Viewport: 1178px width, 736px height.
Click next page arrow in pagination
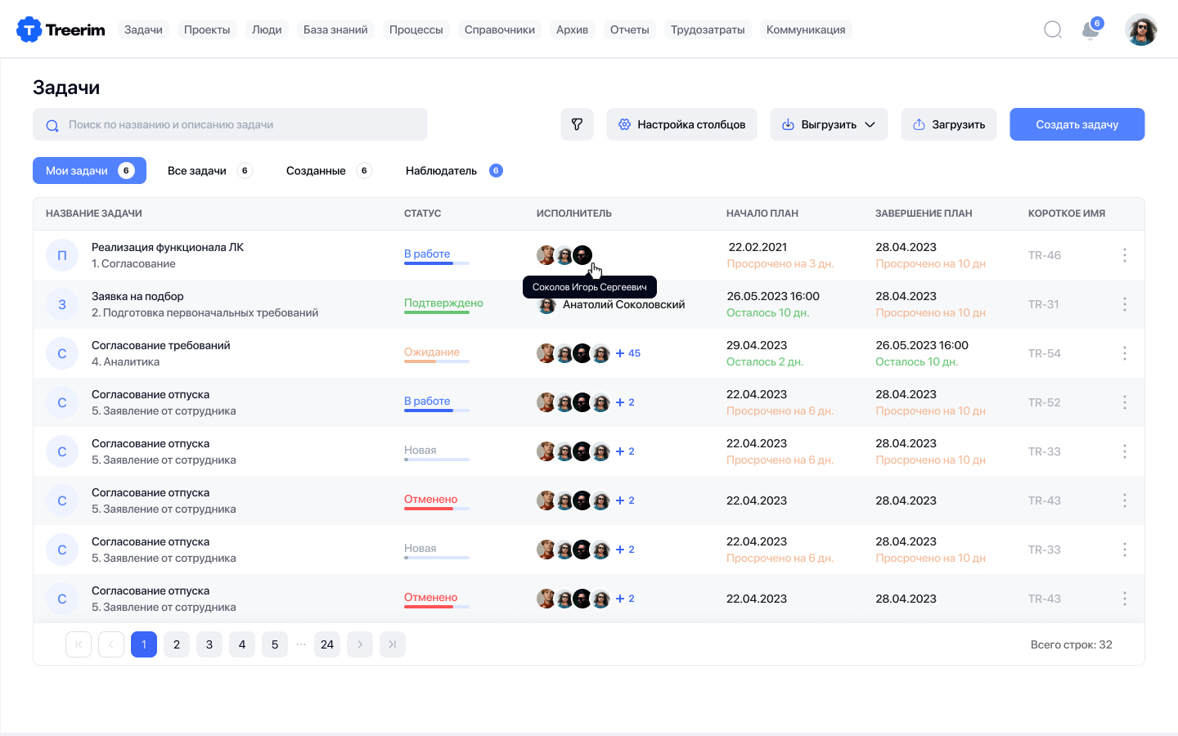point(360,644)
